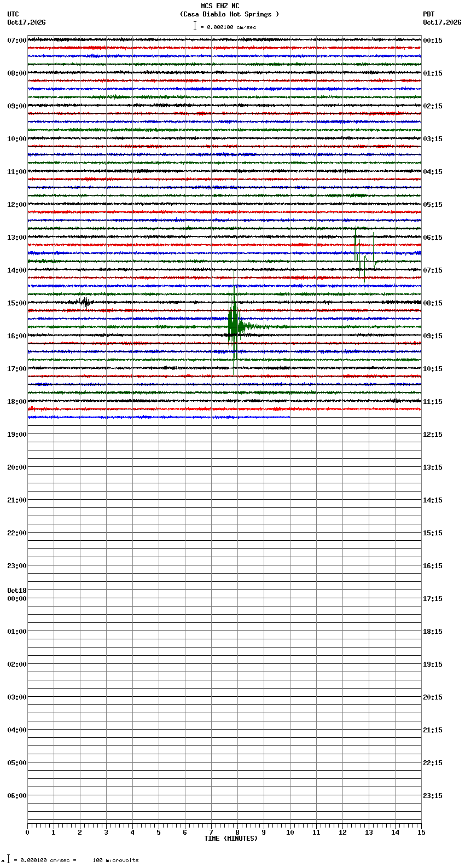Click the 'PDT' header label
Image resolution: width=465 pixels, height=867 pixels.
click(429, 14)
